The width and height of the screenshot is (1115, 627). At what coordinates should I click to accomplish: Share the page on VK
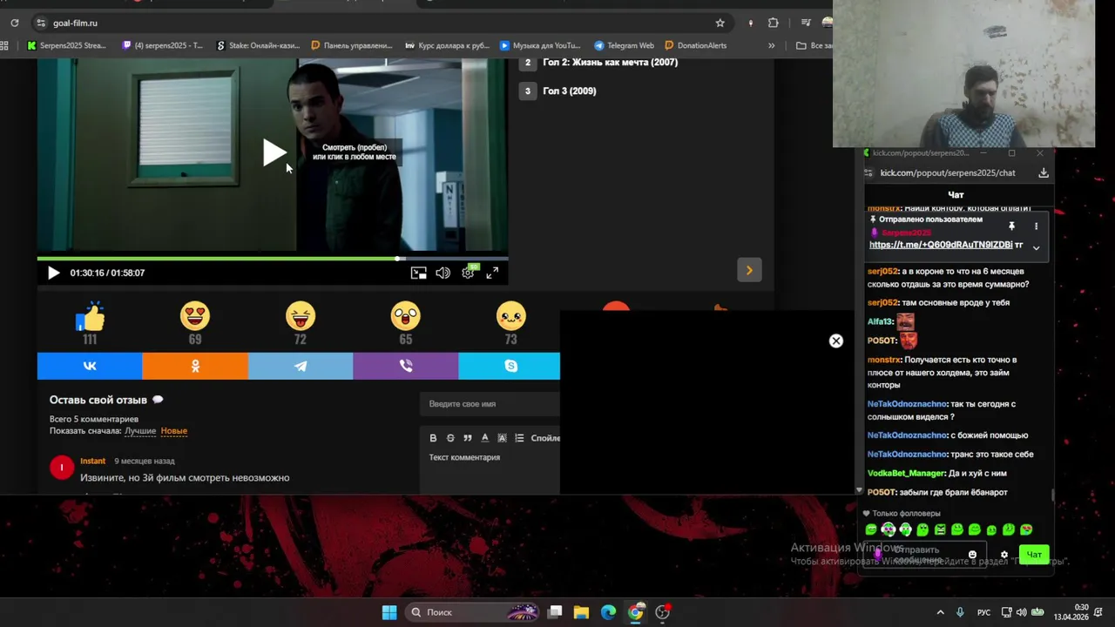tap(90, 366)
